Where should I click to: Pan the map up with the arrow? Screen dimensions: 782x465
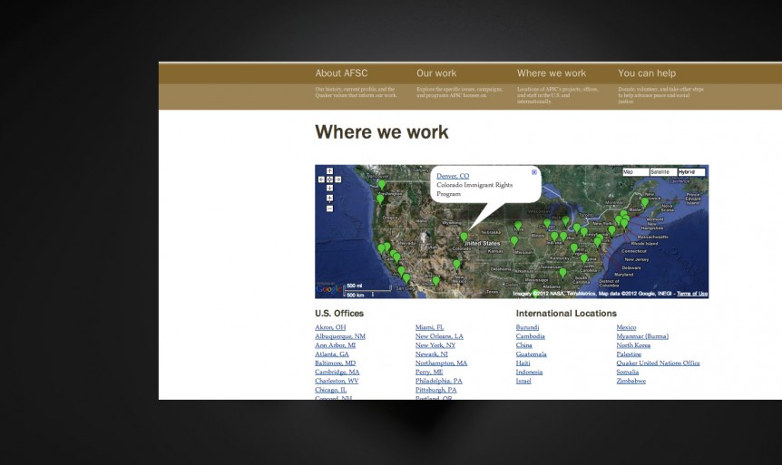point(329,171)
